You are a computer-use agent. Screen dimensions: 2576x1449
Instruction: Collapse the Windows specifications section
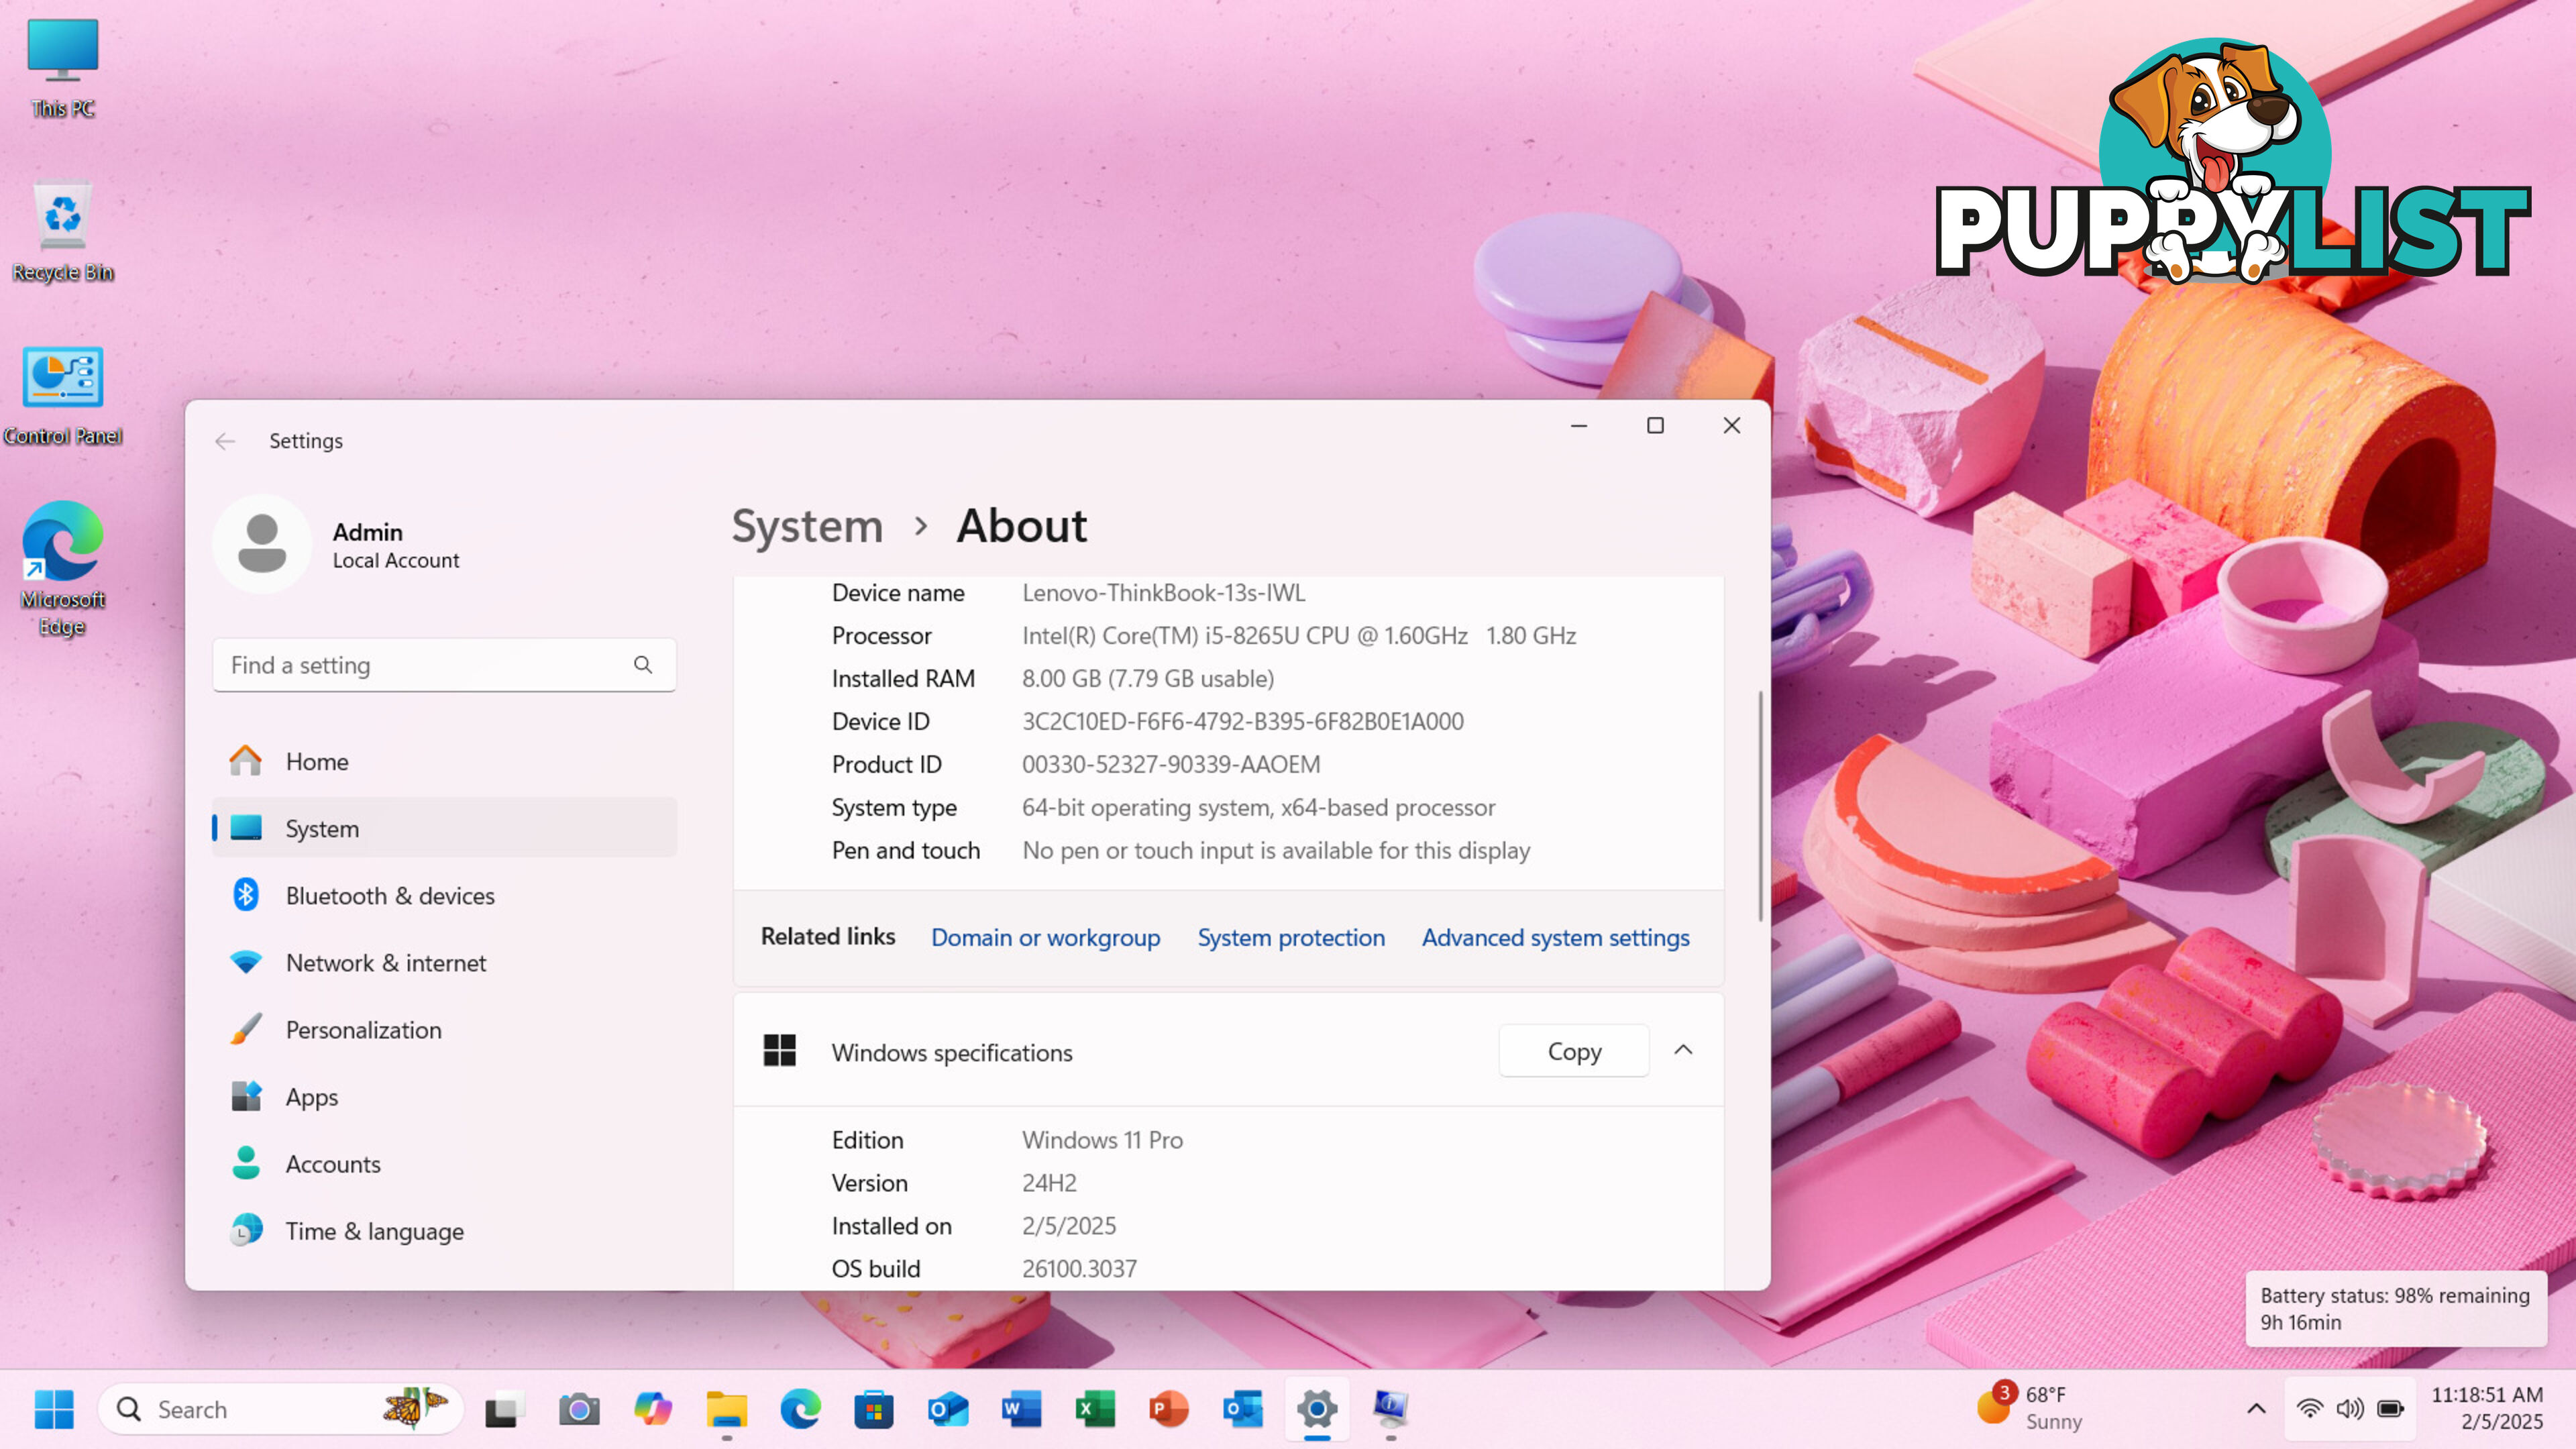point(1684,1050)
